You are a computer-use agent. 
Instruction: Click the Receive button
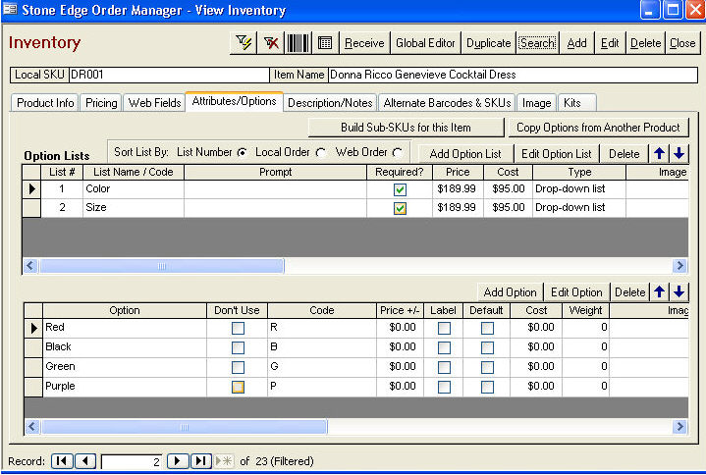tap(364, 43)
